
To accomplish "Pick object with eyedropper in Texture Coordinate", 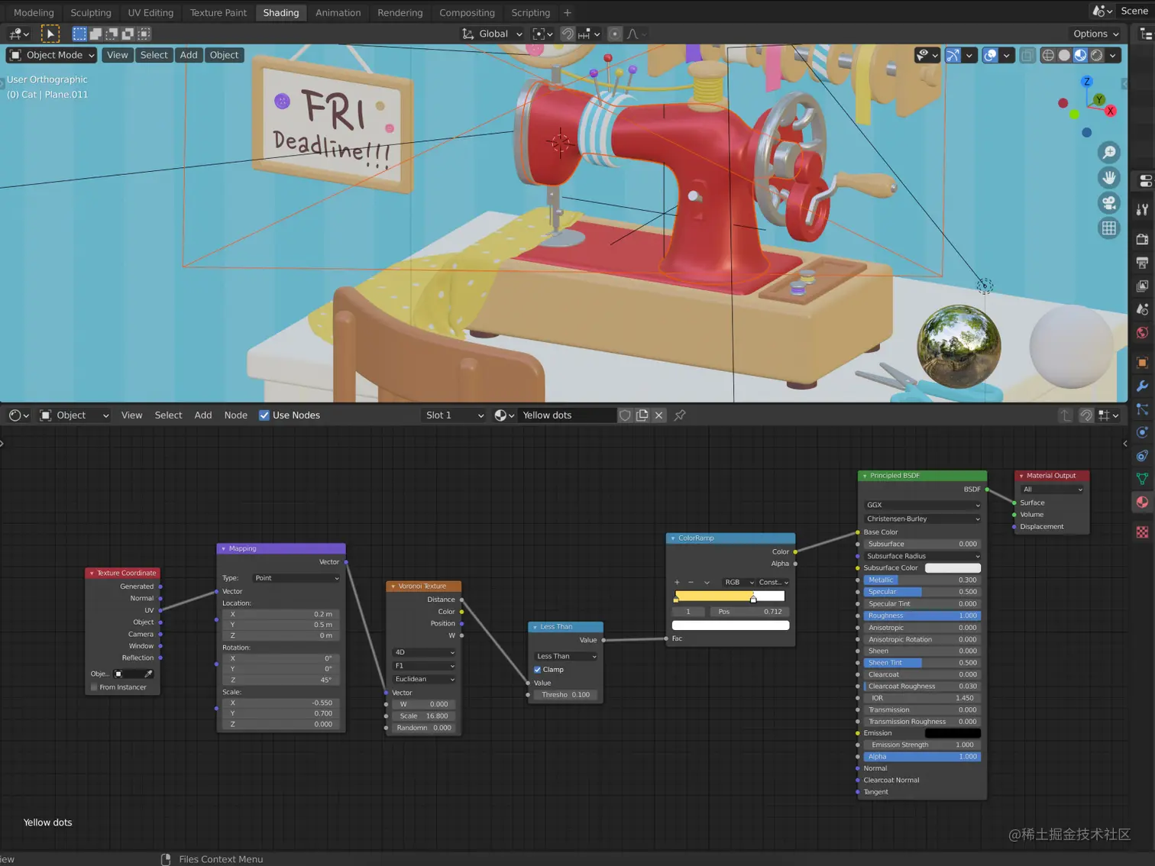I will point(148,674).
